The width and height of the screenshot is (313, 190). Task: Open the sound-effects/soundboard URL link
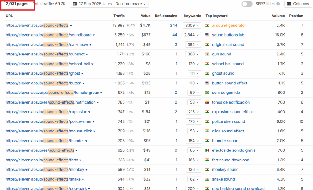49,35
